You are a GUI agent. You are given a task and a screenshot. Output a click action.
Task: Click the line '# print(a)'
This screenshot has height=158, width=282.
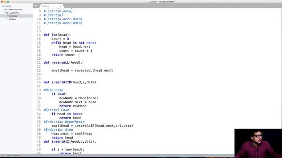53,15
